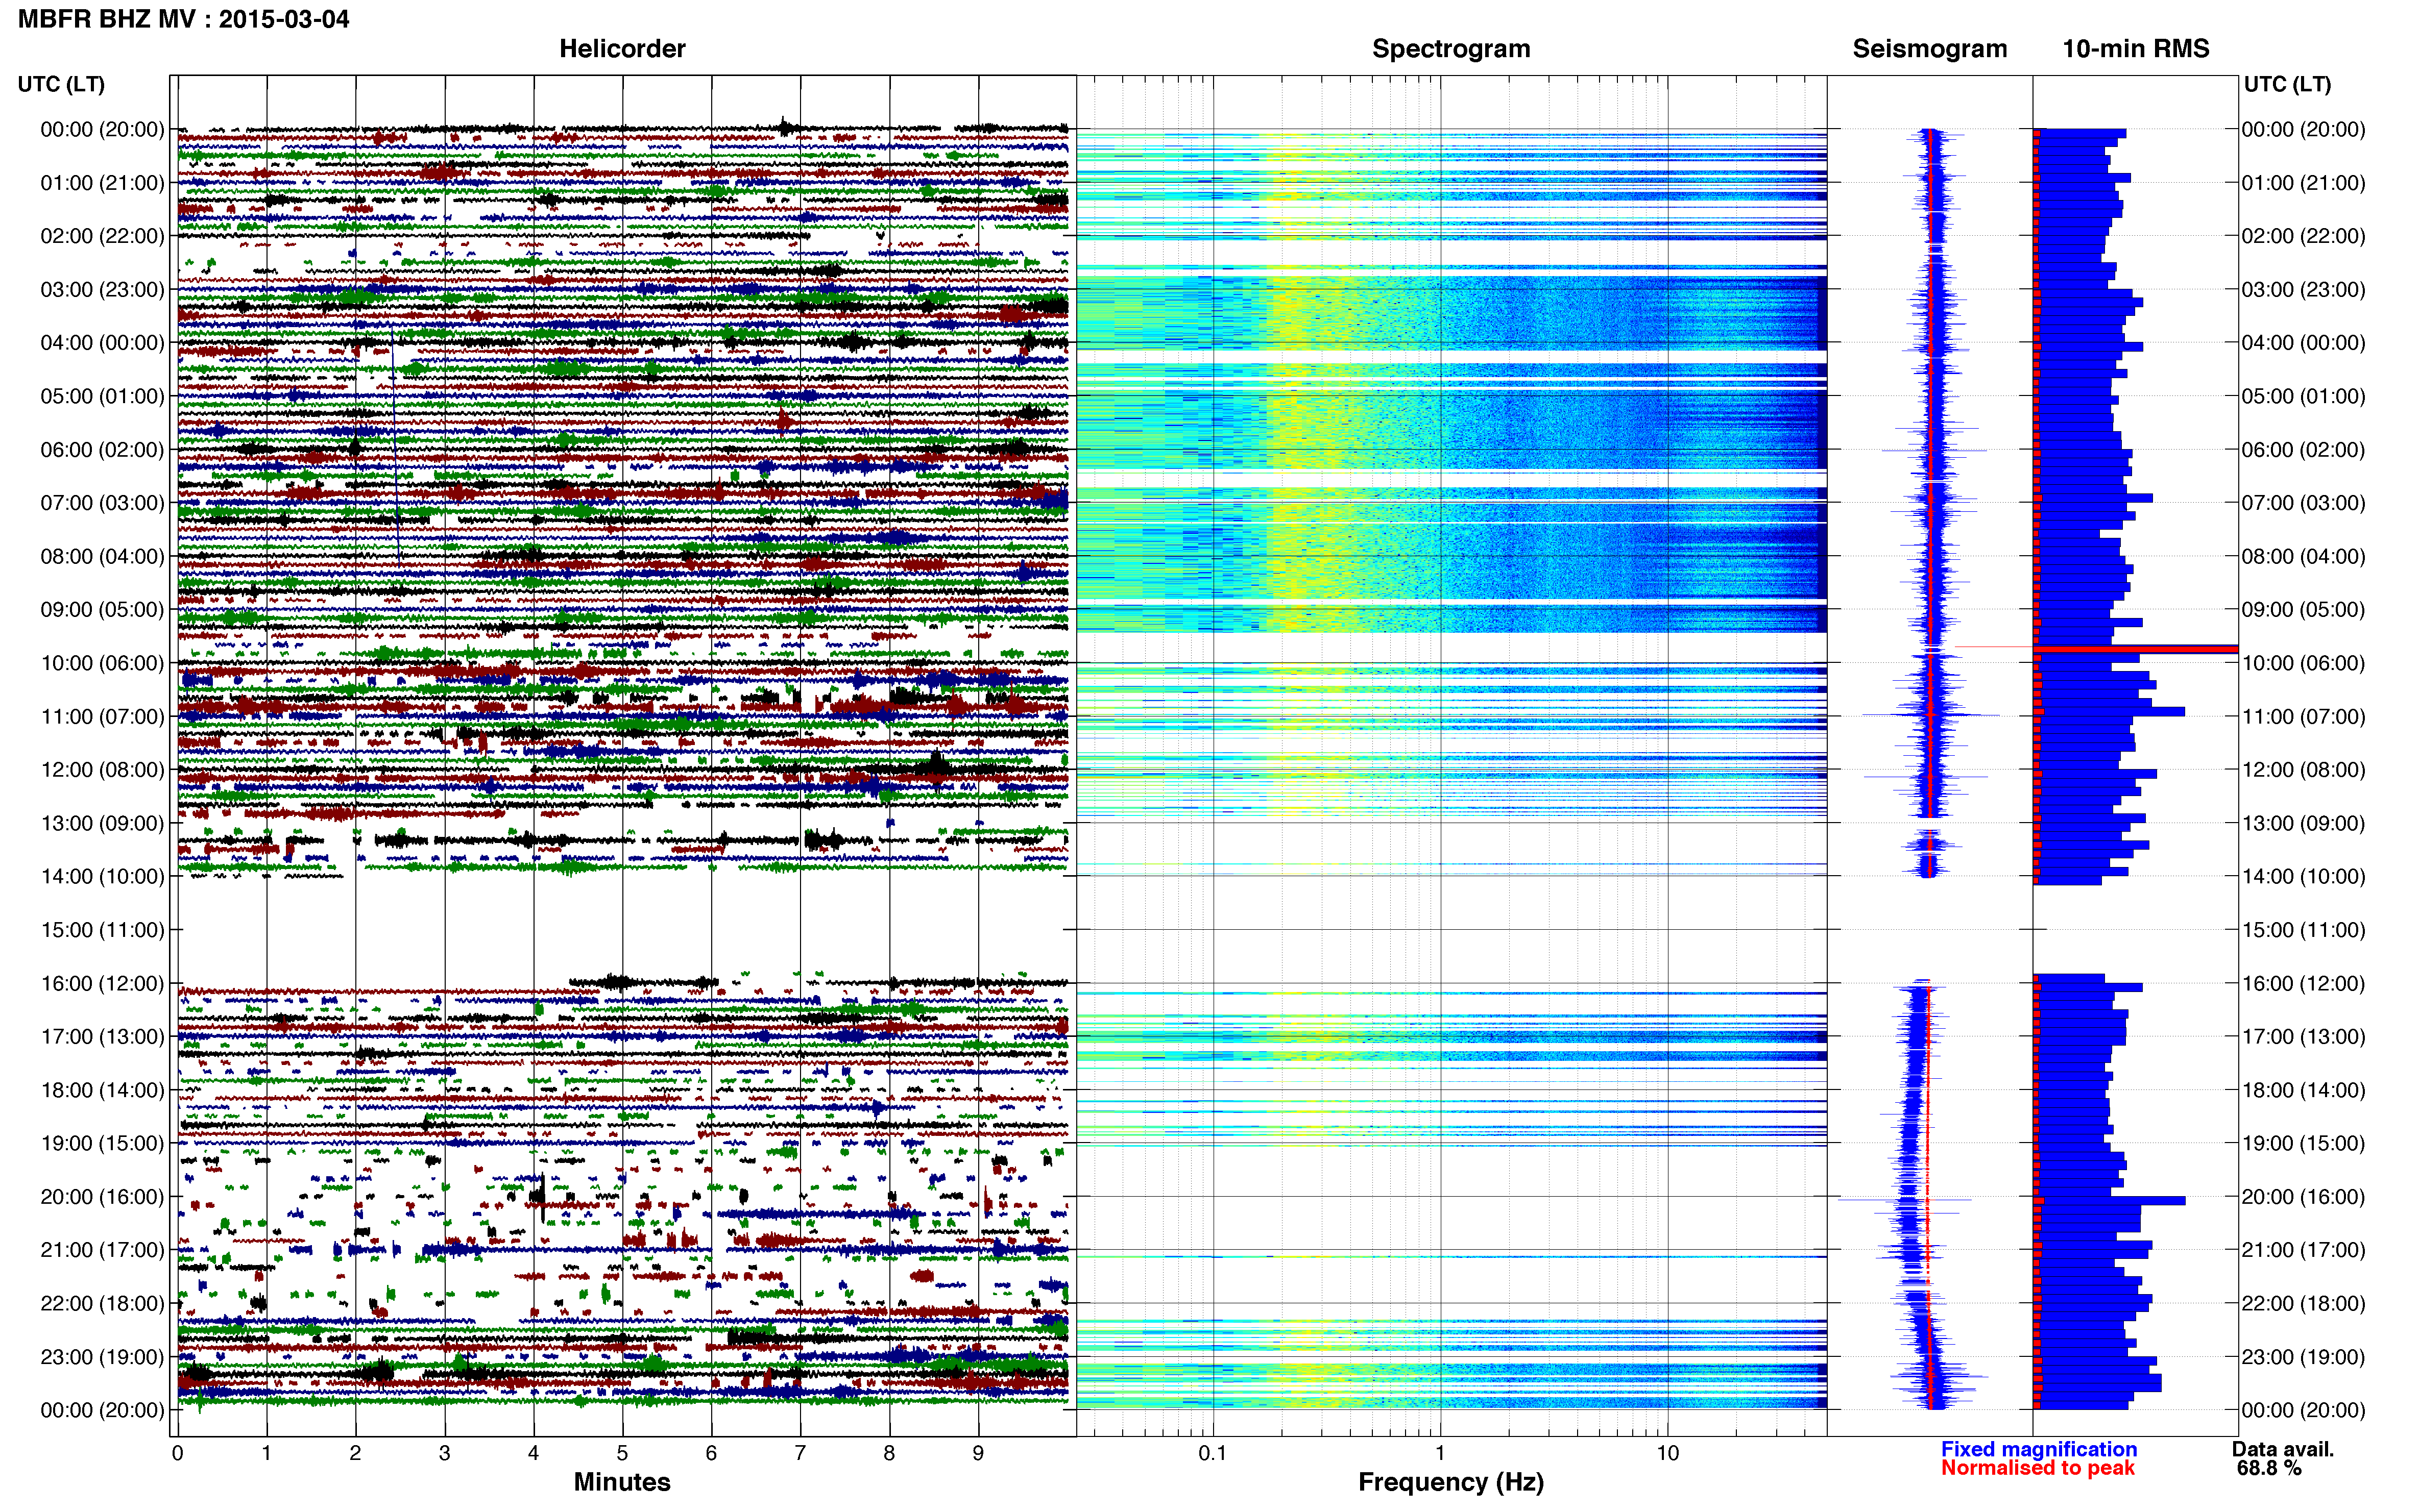Click the "10" frequency axis tick

(x=1667, y=1453)
